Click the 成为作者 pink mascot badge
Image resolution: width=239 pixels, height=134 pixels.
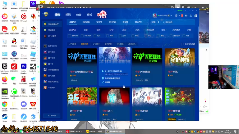coord(102,14)
